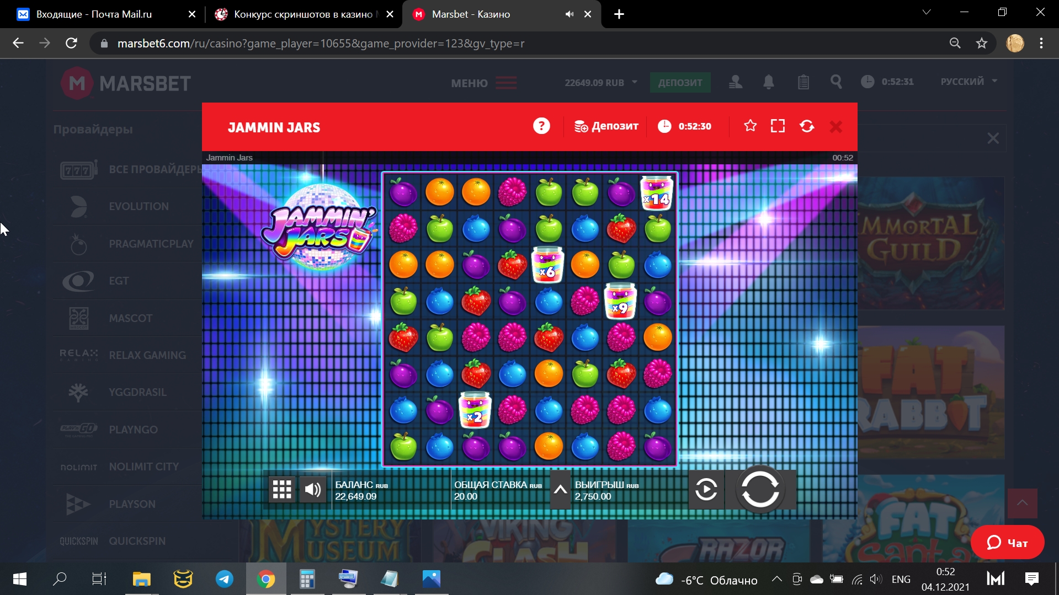Viewport: 1059px width, 595px height.
Task: Open the game menu grid icon
Action: coord(282,489)
